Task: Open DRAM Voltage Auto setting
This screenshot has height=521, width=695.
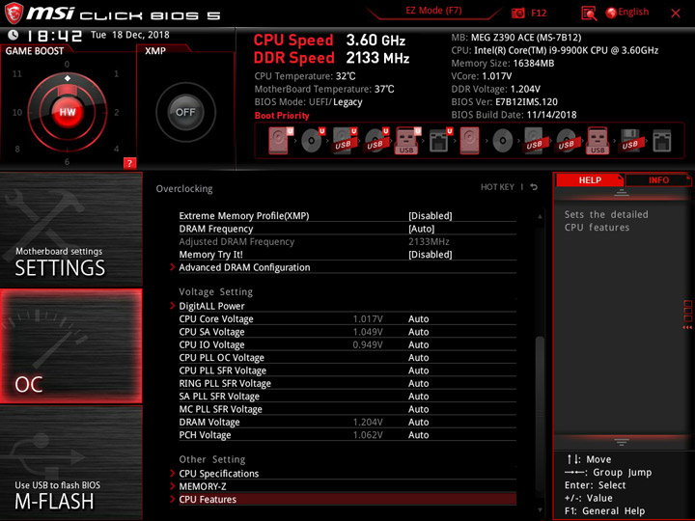Action: coord(418,423)
